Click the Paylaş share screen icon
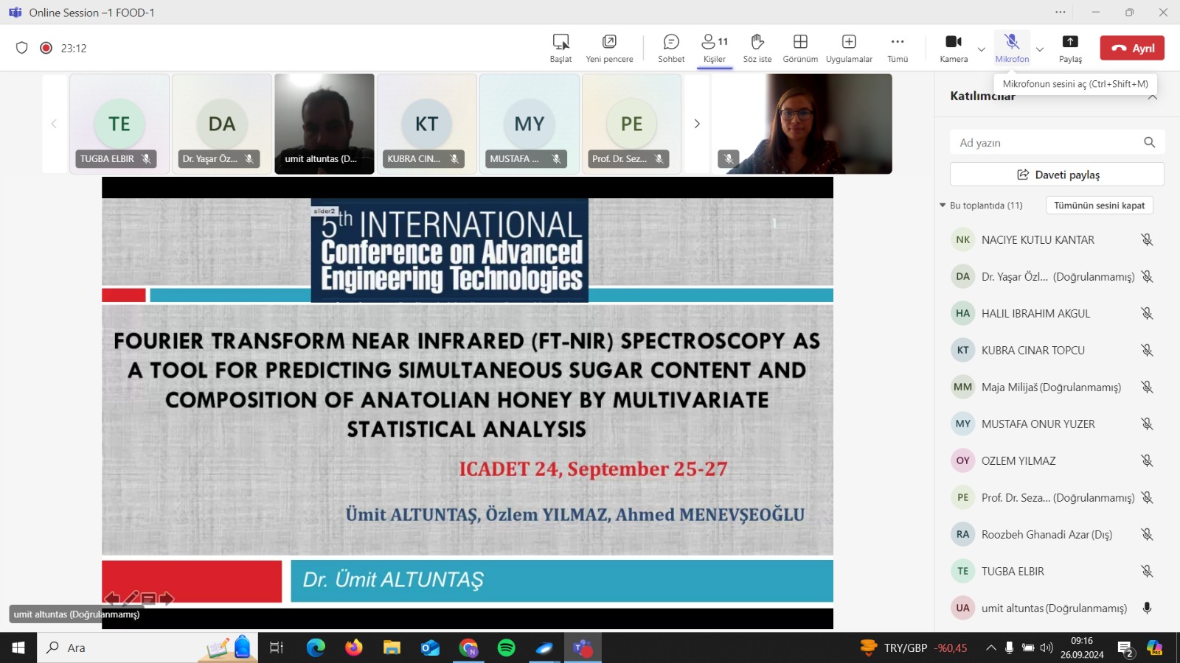The width and height of the screenshot is (1180, 663). click(x=1070, y=48)
